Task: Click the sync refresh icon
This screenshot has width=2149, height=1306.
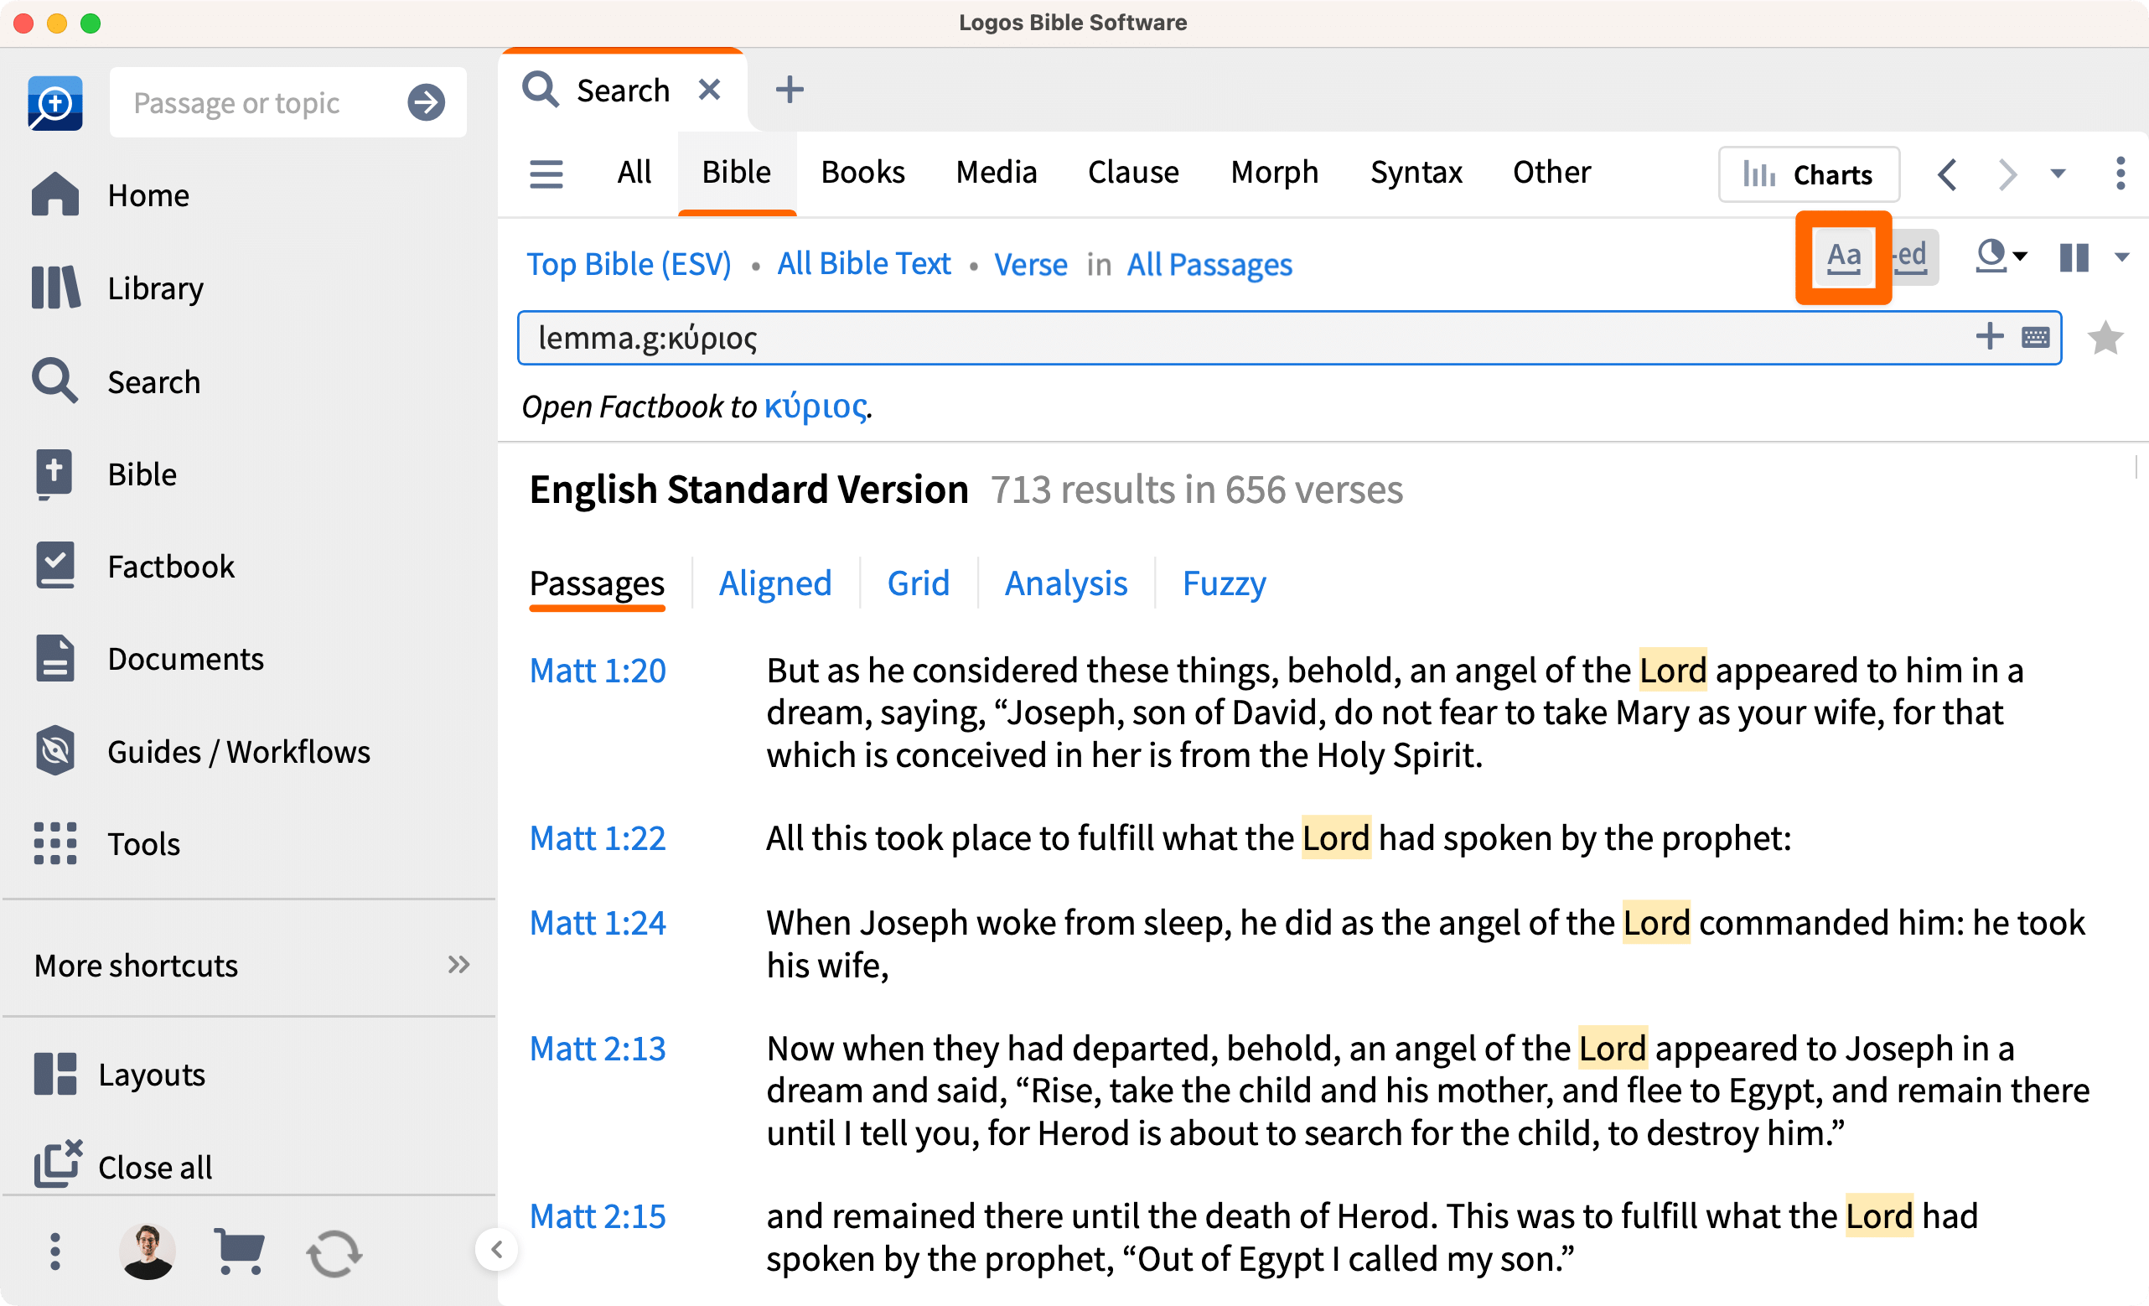Action: (334, 1254)
